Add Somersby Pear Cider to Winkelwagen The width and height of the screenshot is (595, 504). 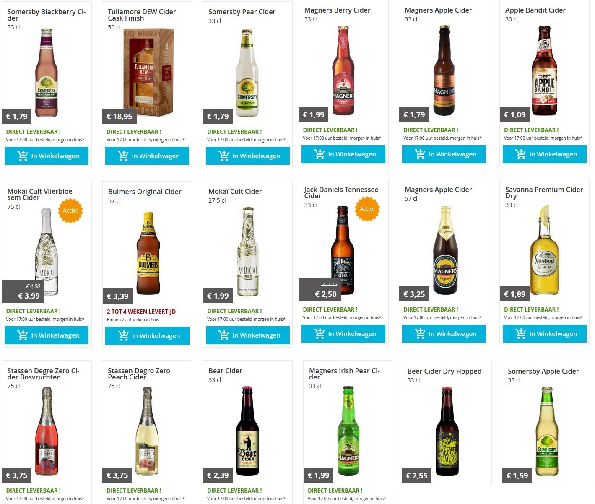(x=248, y=156)
